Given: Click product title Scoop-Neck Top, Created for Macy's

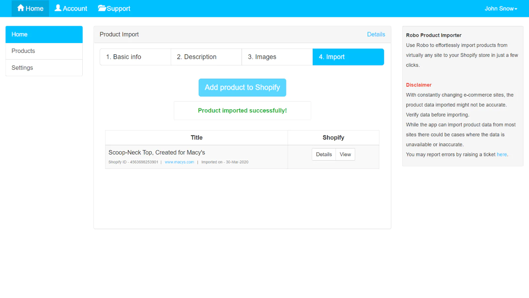Looking at the screenshot, I should click(x=157, y=152).
